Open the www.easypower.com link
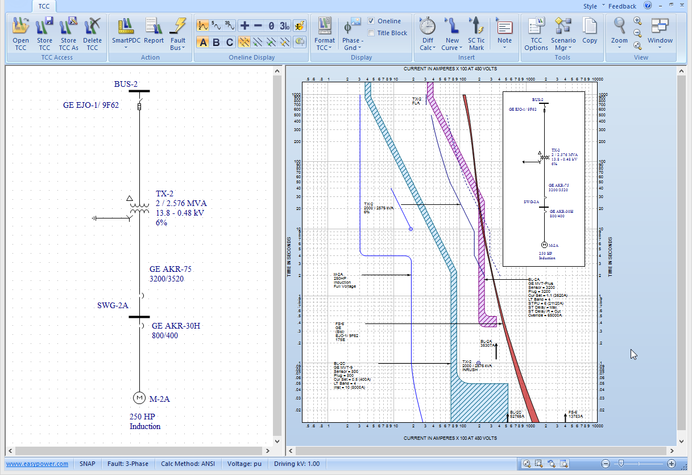Viewport: 692px width, 475px height. tap(37, 464)
